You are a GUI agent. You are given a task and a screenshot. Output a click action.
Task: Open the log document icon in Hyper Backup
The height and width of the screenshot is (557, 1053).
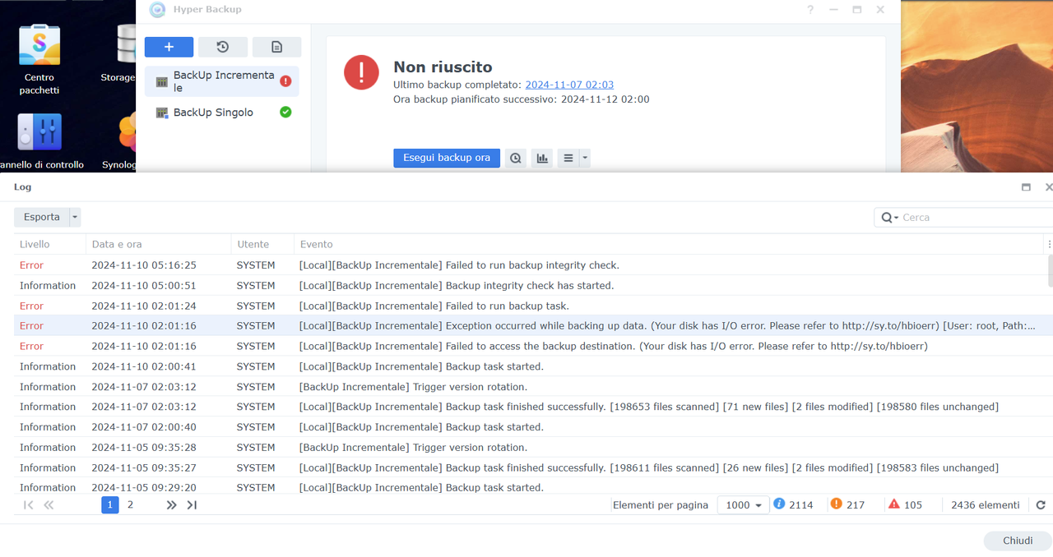pos(276,47)
